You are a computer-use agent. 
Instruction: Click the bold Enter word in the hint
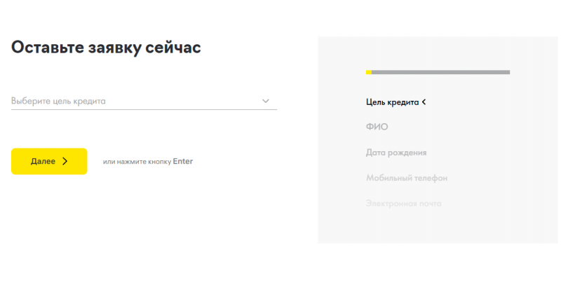coord(183,162)
